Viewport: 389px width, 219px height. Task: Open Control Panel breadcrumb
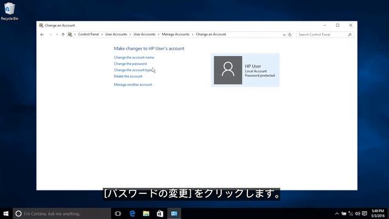[88, 34]
